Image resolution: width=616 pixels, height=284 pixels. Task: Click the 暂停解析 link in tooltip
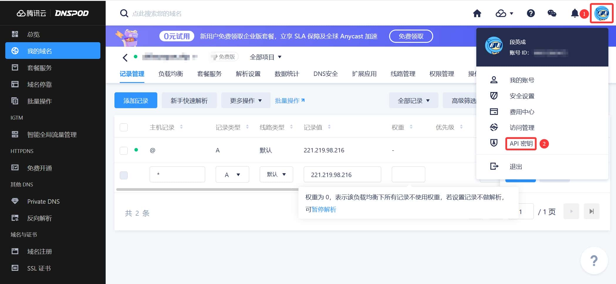tap(324, 210)
